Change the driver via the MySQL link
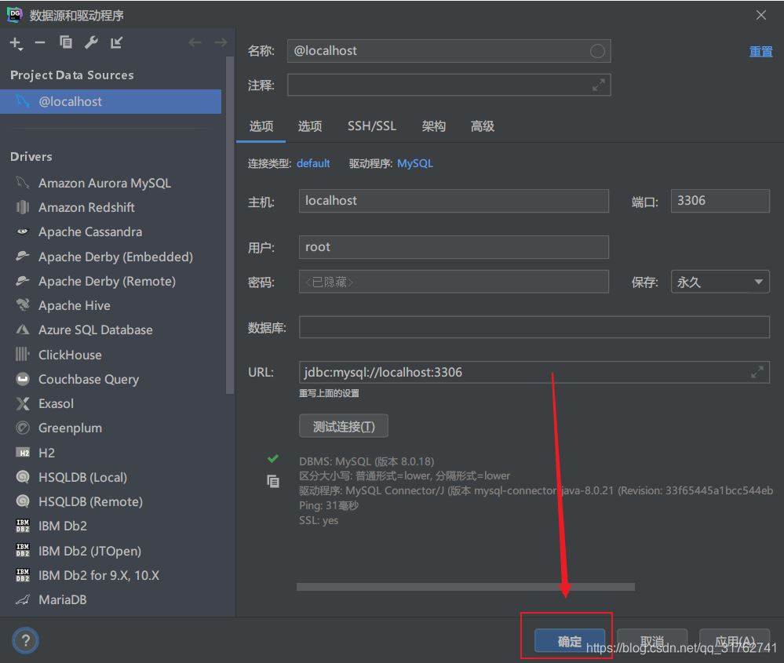The width and height of the screenshot is (784, 663). pyautogui.click(x=414, y=163)
